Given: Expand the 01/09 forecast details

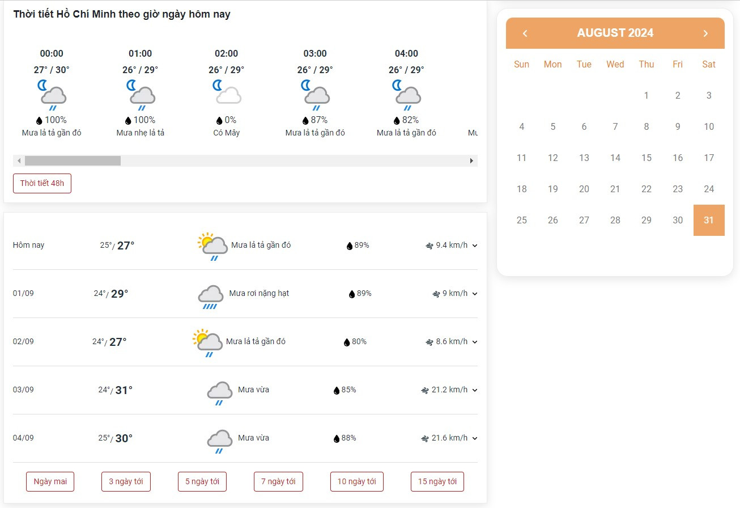Looking at the screenshot, I should pyautogui.click(x=475, y=294).
